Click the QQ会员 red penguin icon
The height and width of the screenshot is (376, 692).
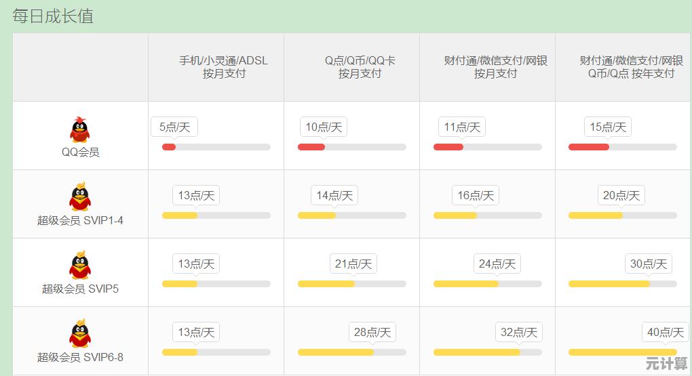pos(80,129)
